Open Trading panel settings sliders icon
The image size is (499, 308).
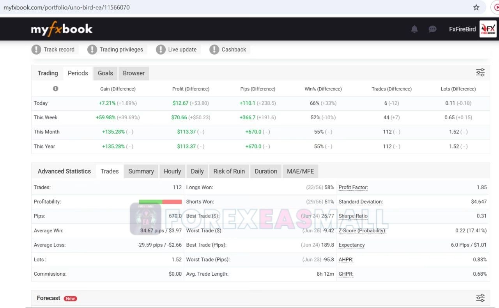click(x=480, y=73)
